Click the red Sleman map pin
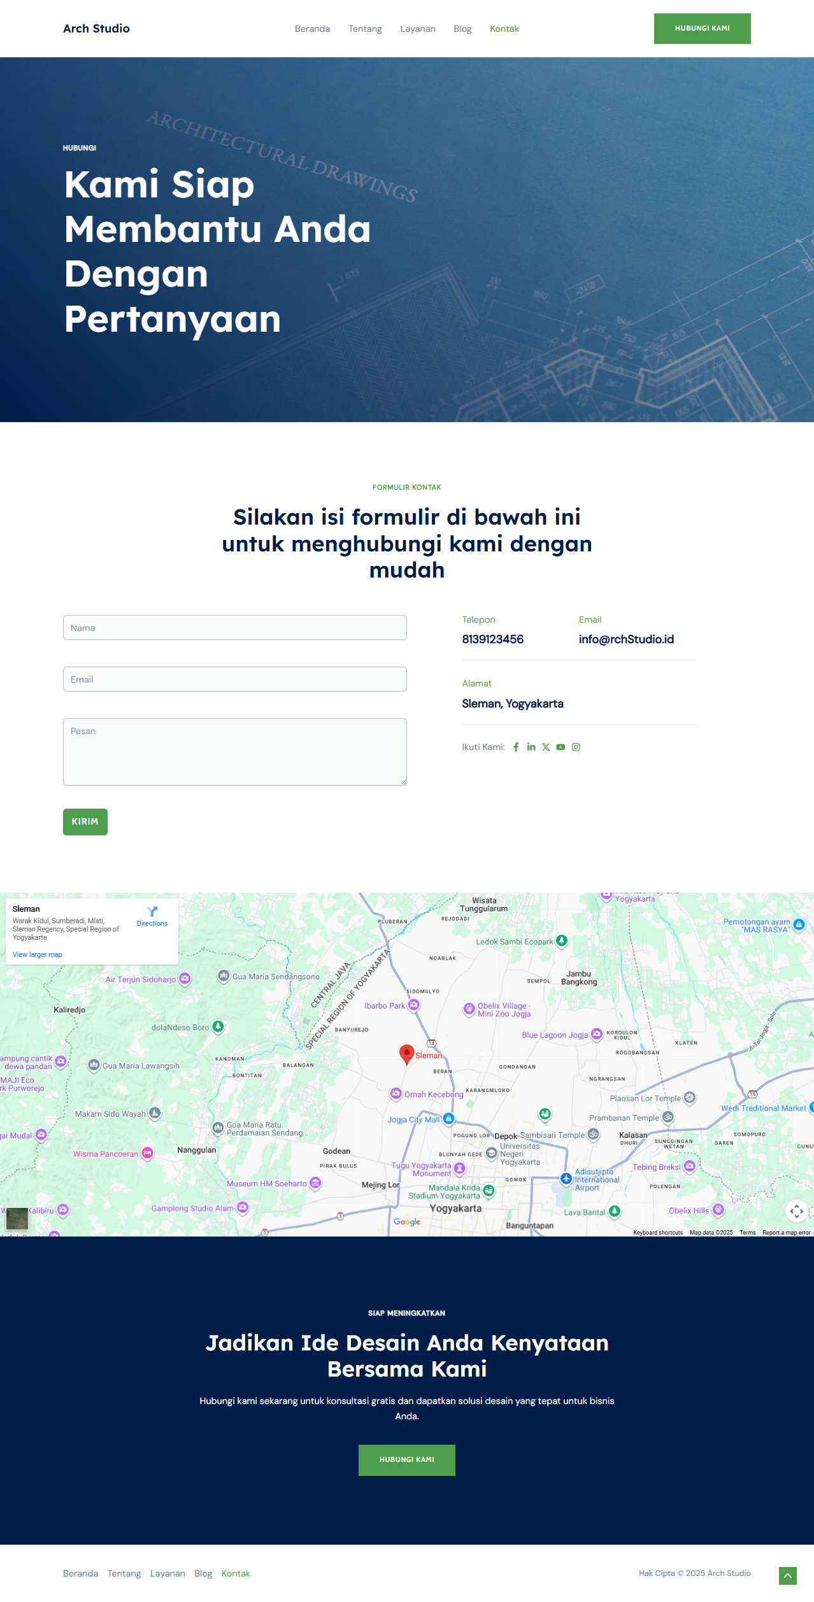Screen dimensions: 814x1602 pyautogui.click(x=406, y=1053)
